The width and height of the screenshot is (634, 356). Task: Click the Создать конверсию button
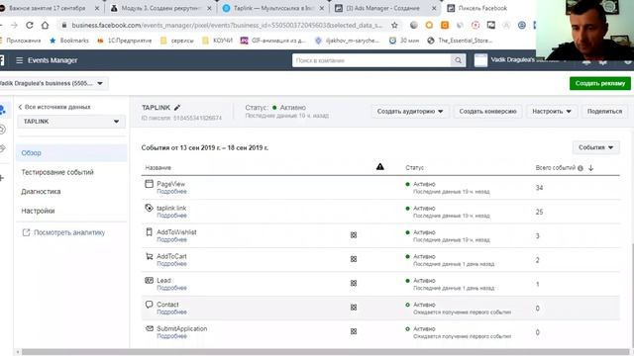click(487, 112)
